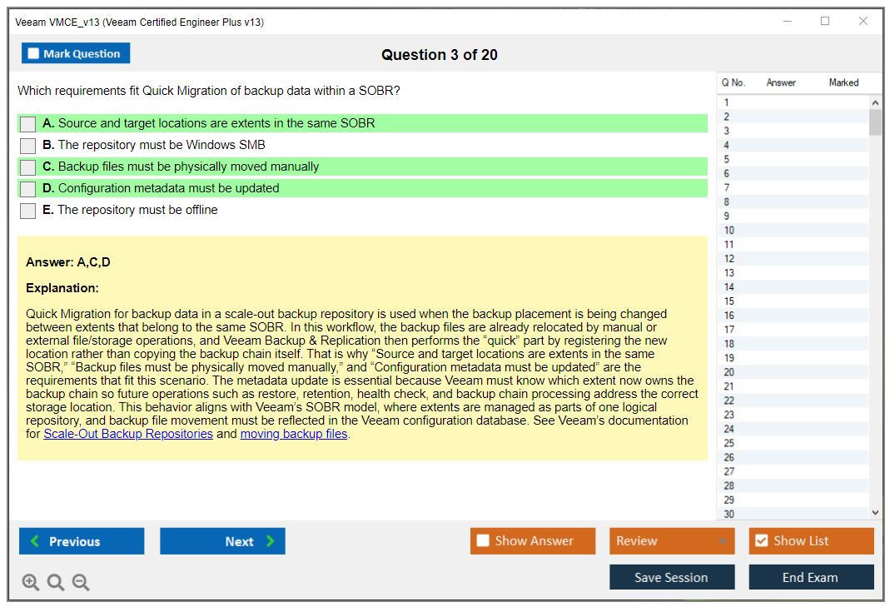Click the green left arrow on Previous
This screenshot has height=612, width=895.
click(35, 540)
